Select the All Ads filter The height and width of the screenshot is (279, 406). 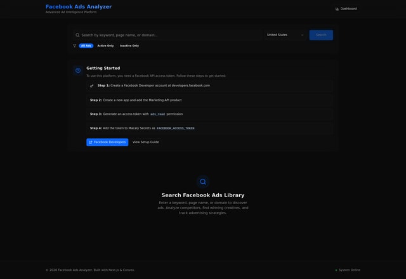[x=86, y=46]
